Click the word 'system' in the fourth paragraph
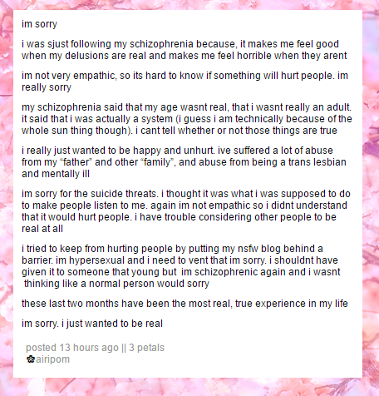379x396 pixels. coord(157,119)
